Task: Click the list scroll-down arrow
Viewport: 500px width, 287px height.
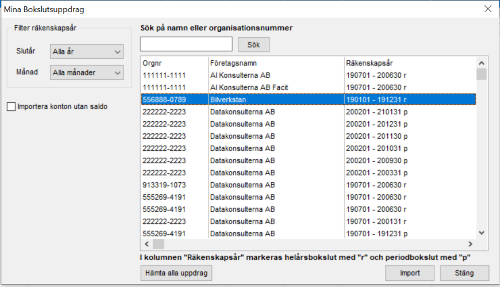Action: click(482, 233)
